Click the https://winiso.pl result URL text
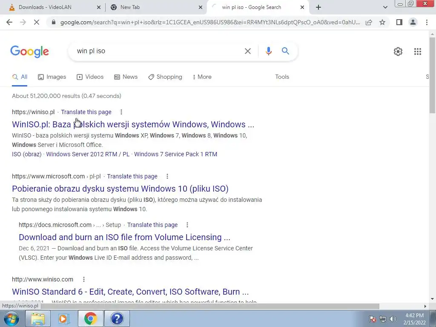Screen dimensions: 436x327 [x=33, y=112]
